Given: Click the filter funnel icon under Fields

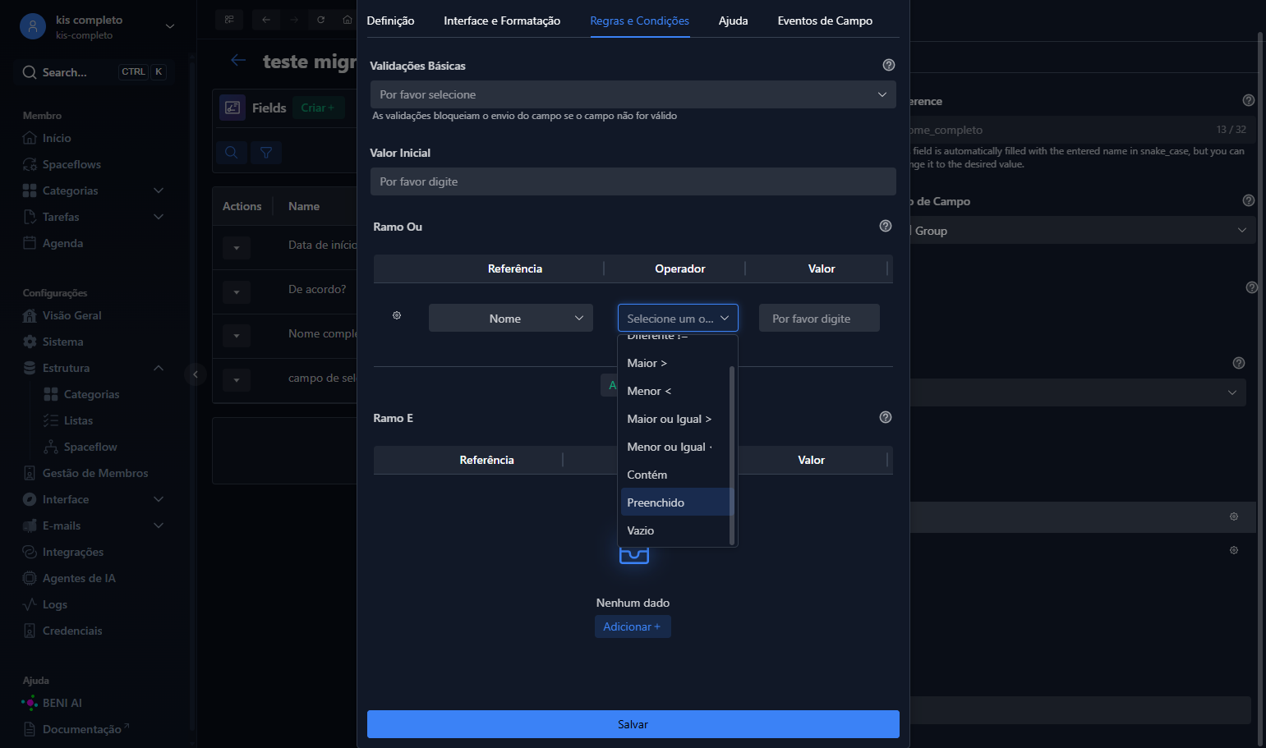Looking at the screenshot, I should [x=266, y=152].
